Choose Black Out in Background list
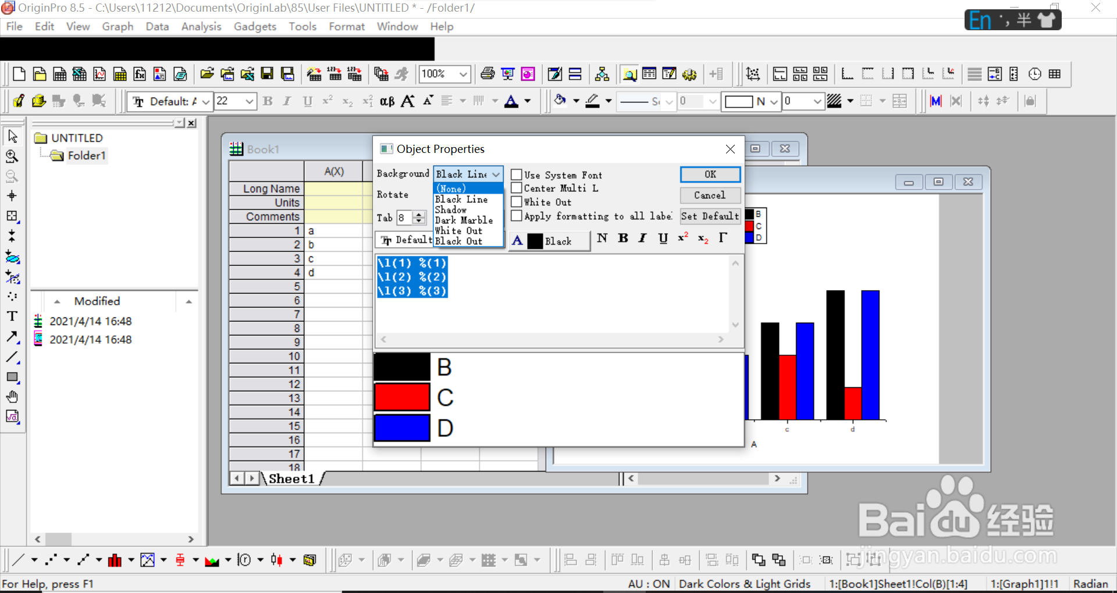The image size is (1117, 593). coord(468,241)
